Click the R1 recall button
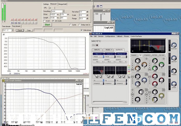Viewport: 181px width, 126px height. [x=12, y=23]
